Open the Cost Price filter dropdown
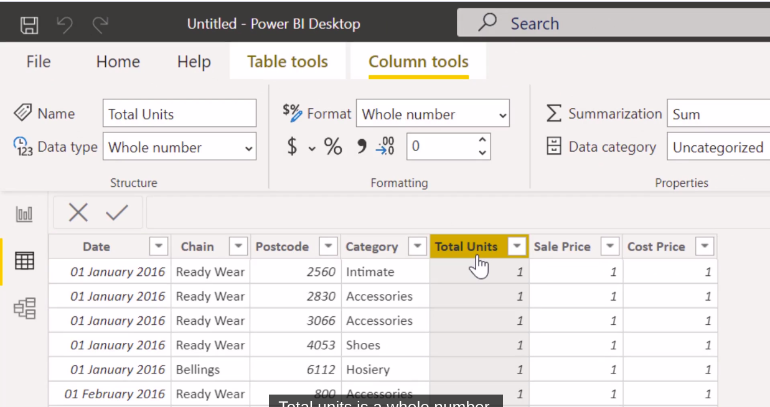 click(x=705, y=247)
